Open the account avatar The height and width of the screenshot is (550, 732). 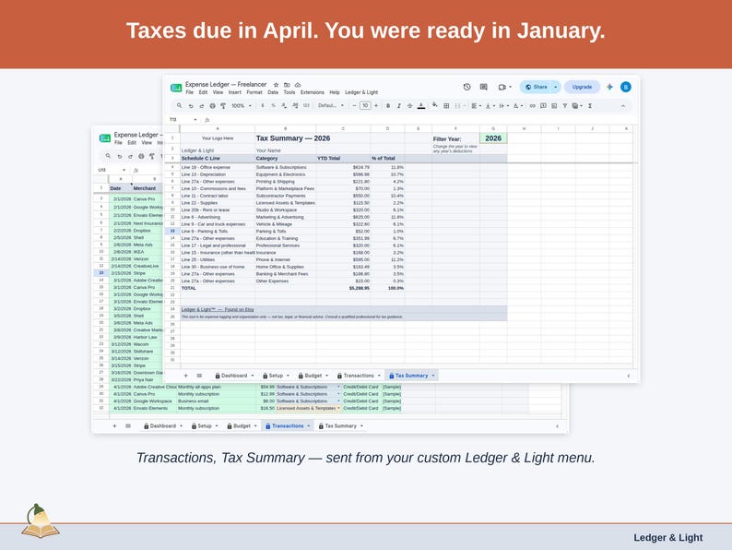point(626,87)
